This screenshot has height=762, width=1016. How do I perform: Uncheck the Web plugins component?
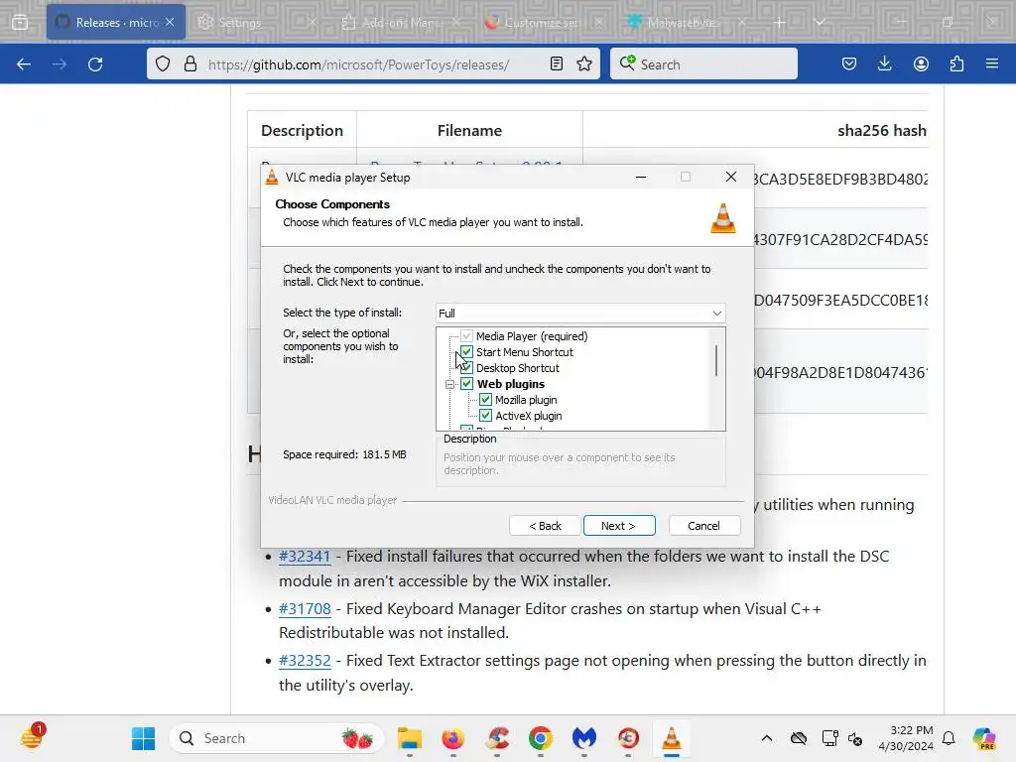(x=466, y=384)
